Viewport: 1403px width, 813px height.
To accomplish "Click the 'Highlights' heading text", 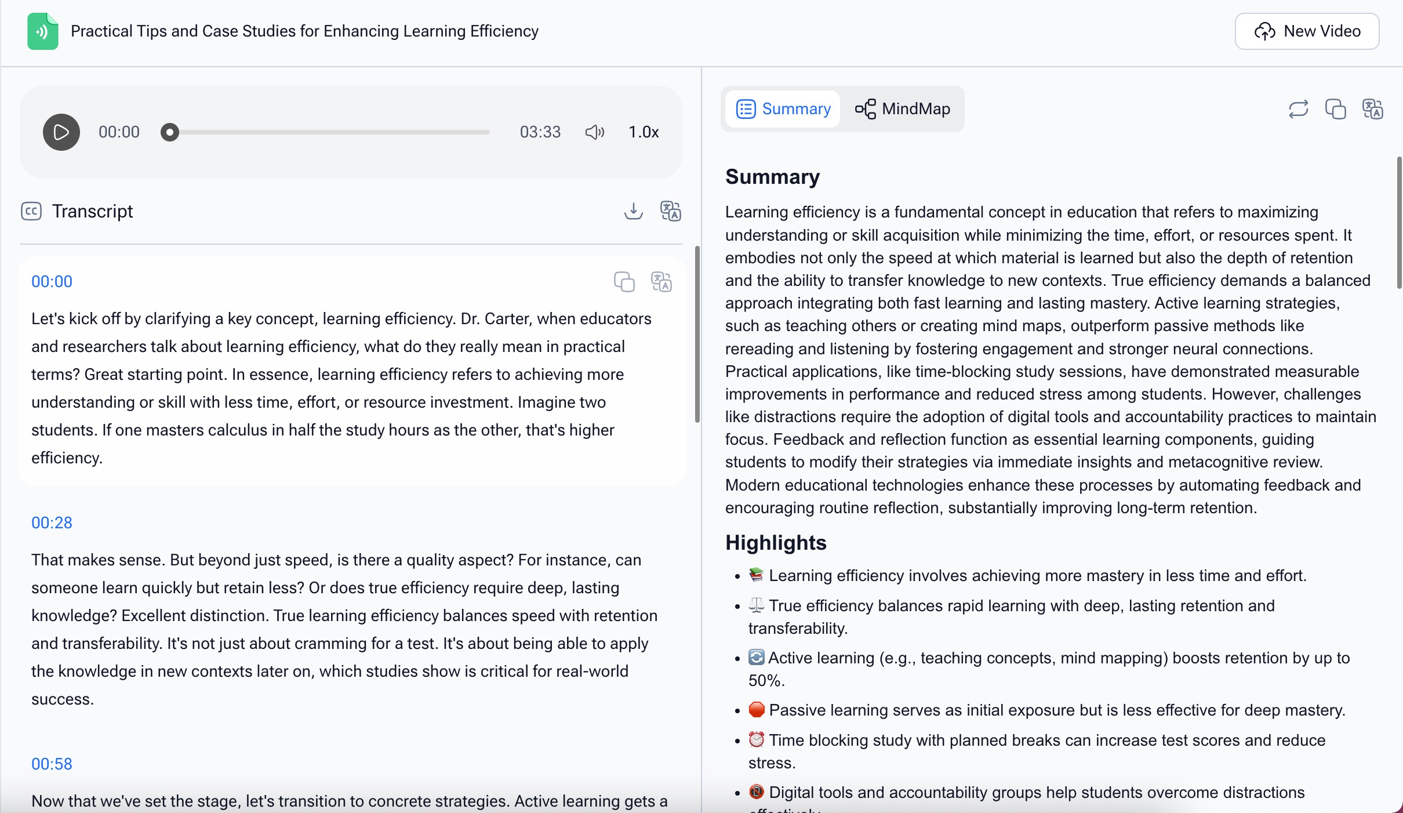I will pyautogui.click(x=776, y=543).
